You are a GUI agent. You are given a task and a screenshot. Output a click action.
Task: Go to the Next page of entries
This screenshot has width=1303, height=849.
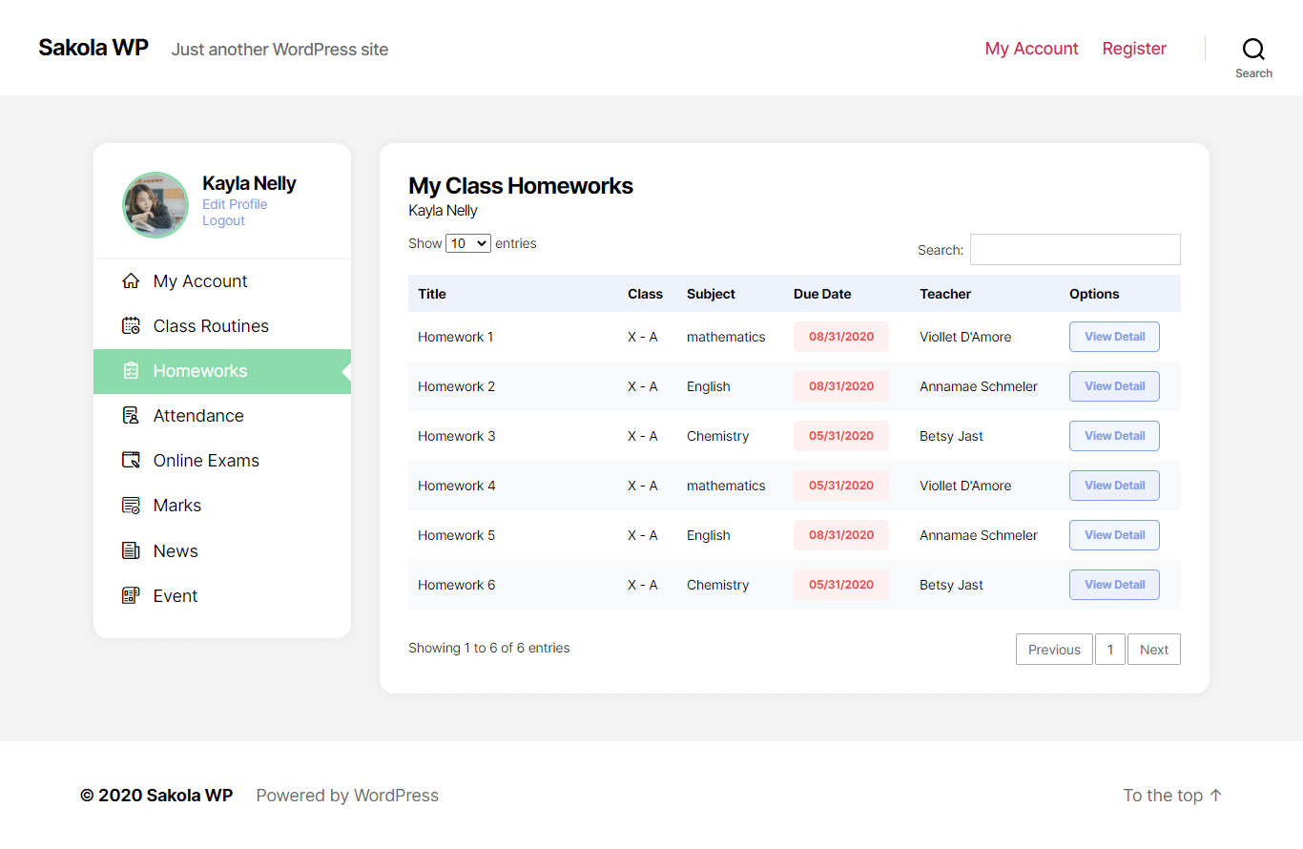(1153, 650)
